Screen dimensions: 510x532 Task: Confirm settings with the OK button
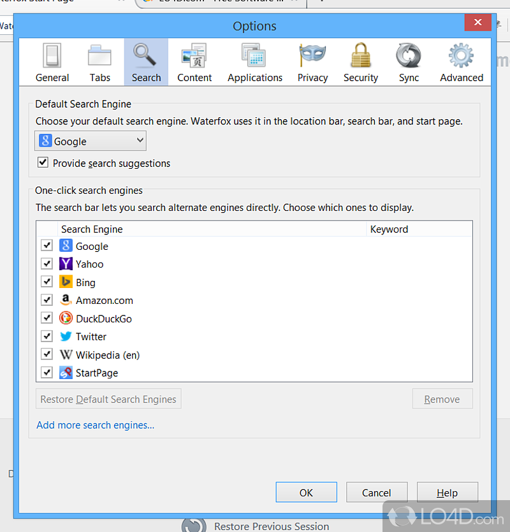point(306,492)
